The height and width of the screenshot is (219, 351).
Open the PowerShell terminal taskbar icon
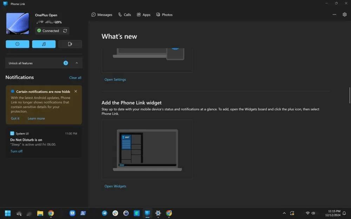coord(83,213)
